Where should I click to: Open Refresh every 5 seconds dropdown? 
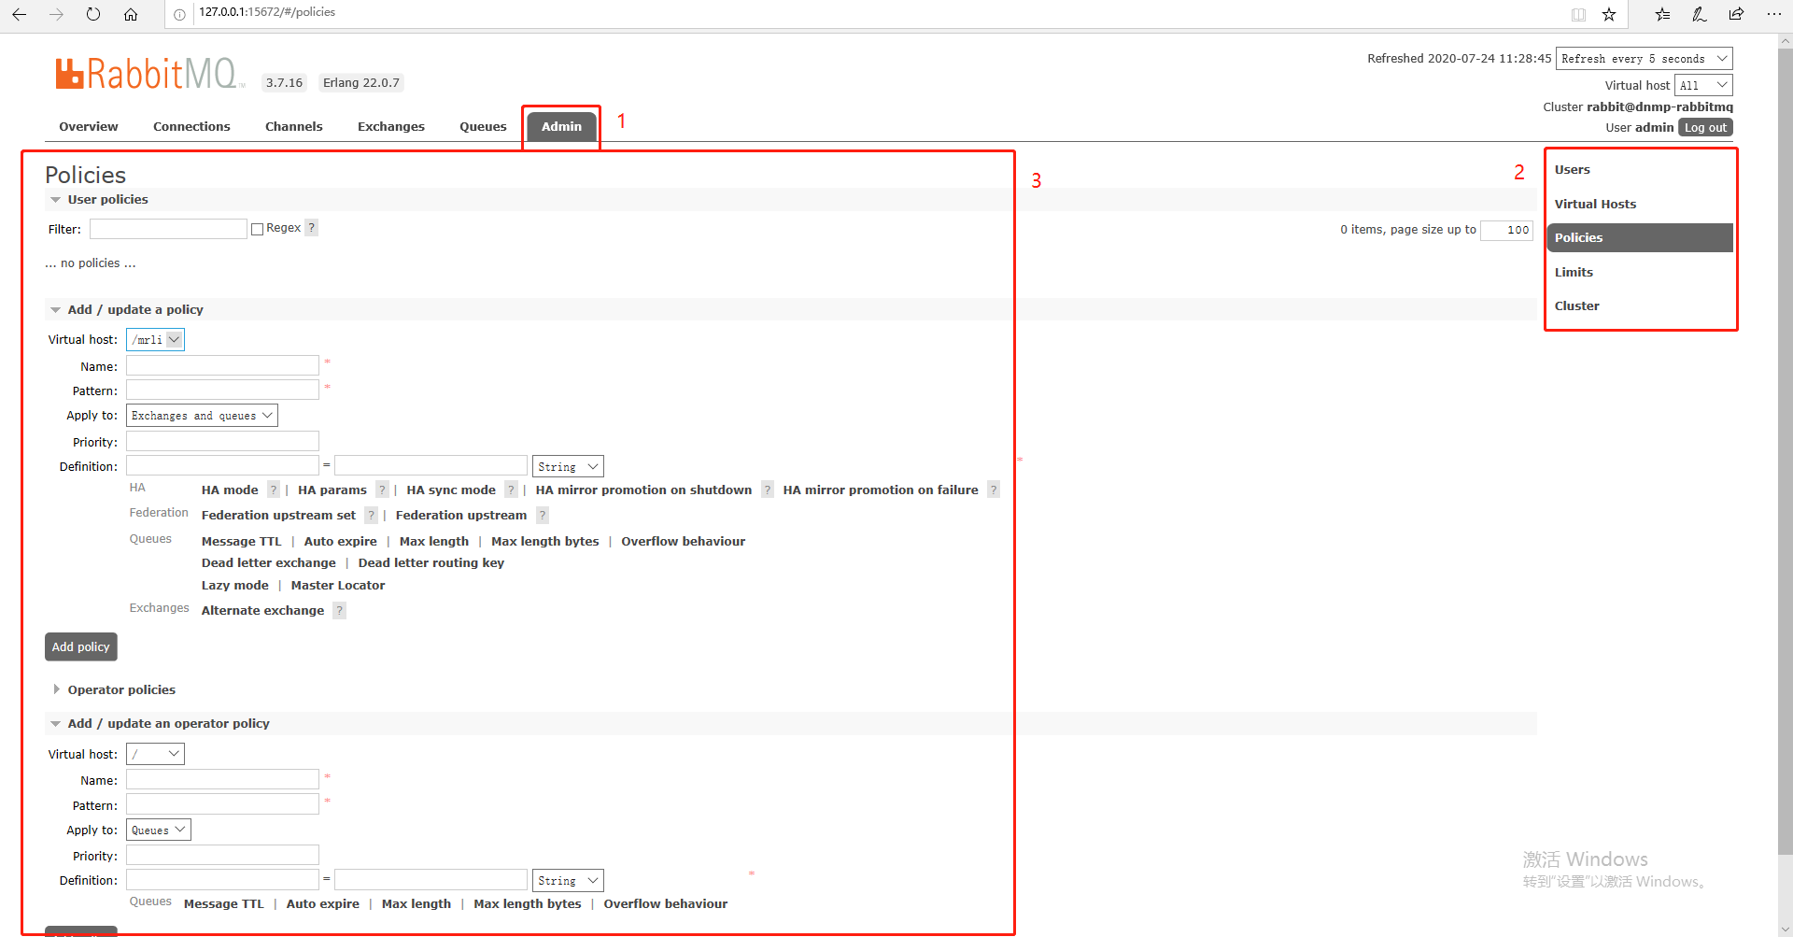click(1644, 58)
